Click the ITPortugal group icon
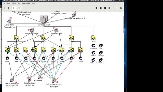This screenshot has width=163, height=92. [101, 53]
